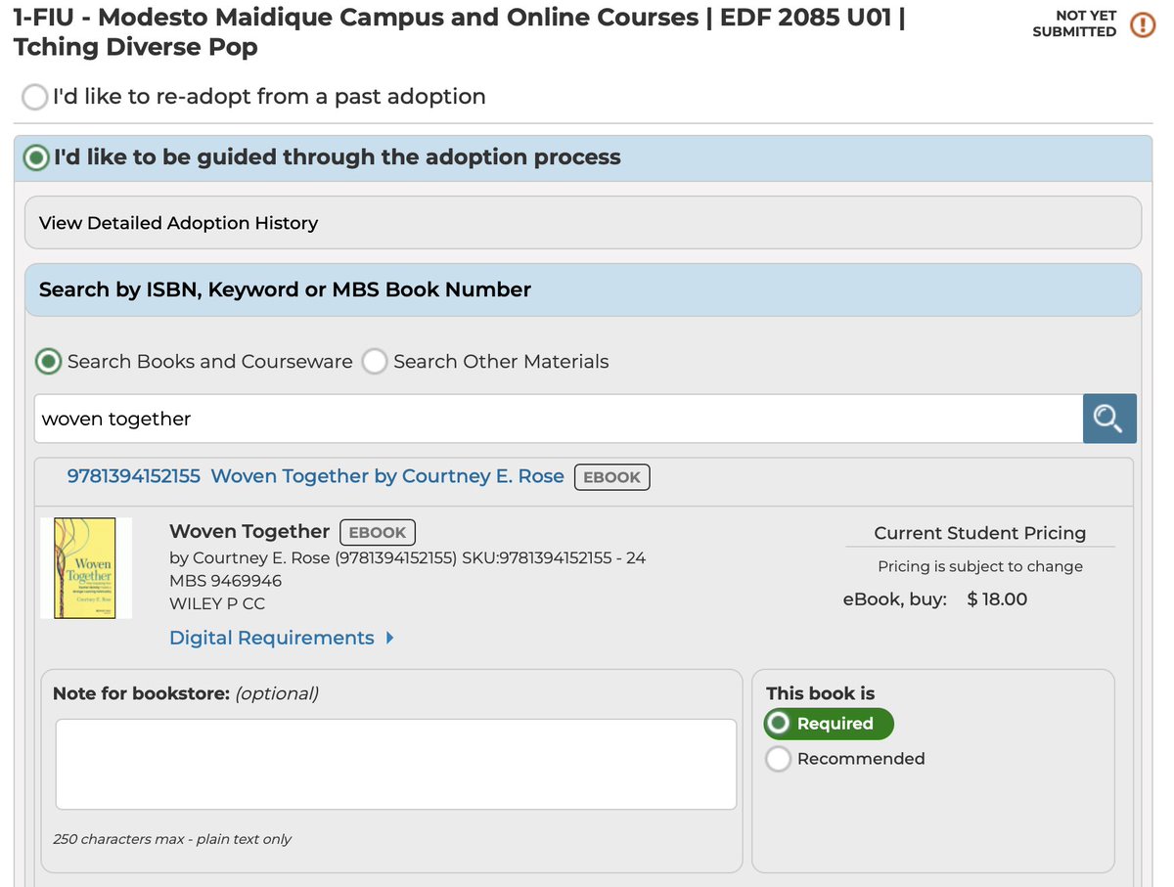Click the 250 characters max hint
The width and height of the screenshot is (1174, 887).
(172, 839)
